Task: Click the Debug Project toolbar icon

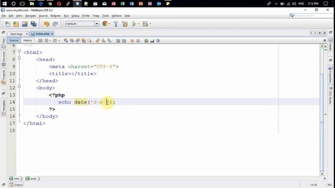Action: tap(146, 24)
